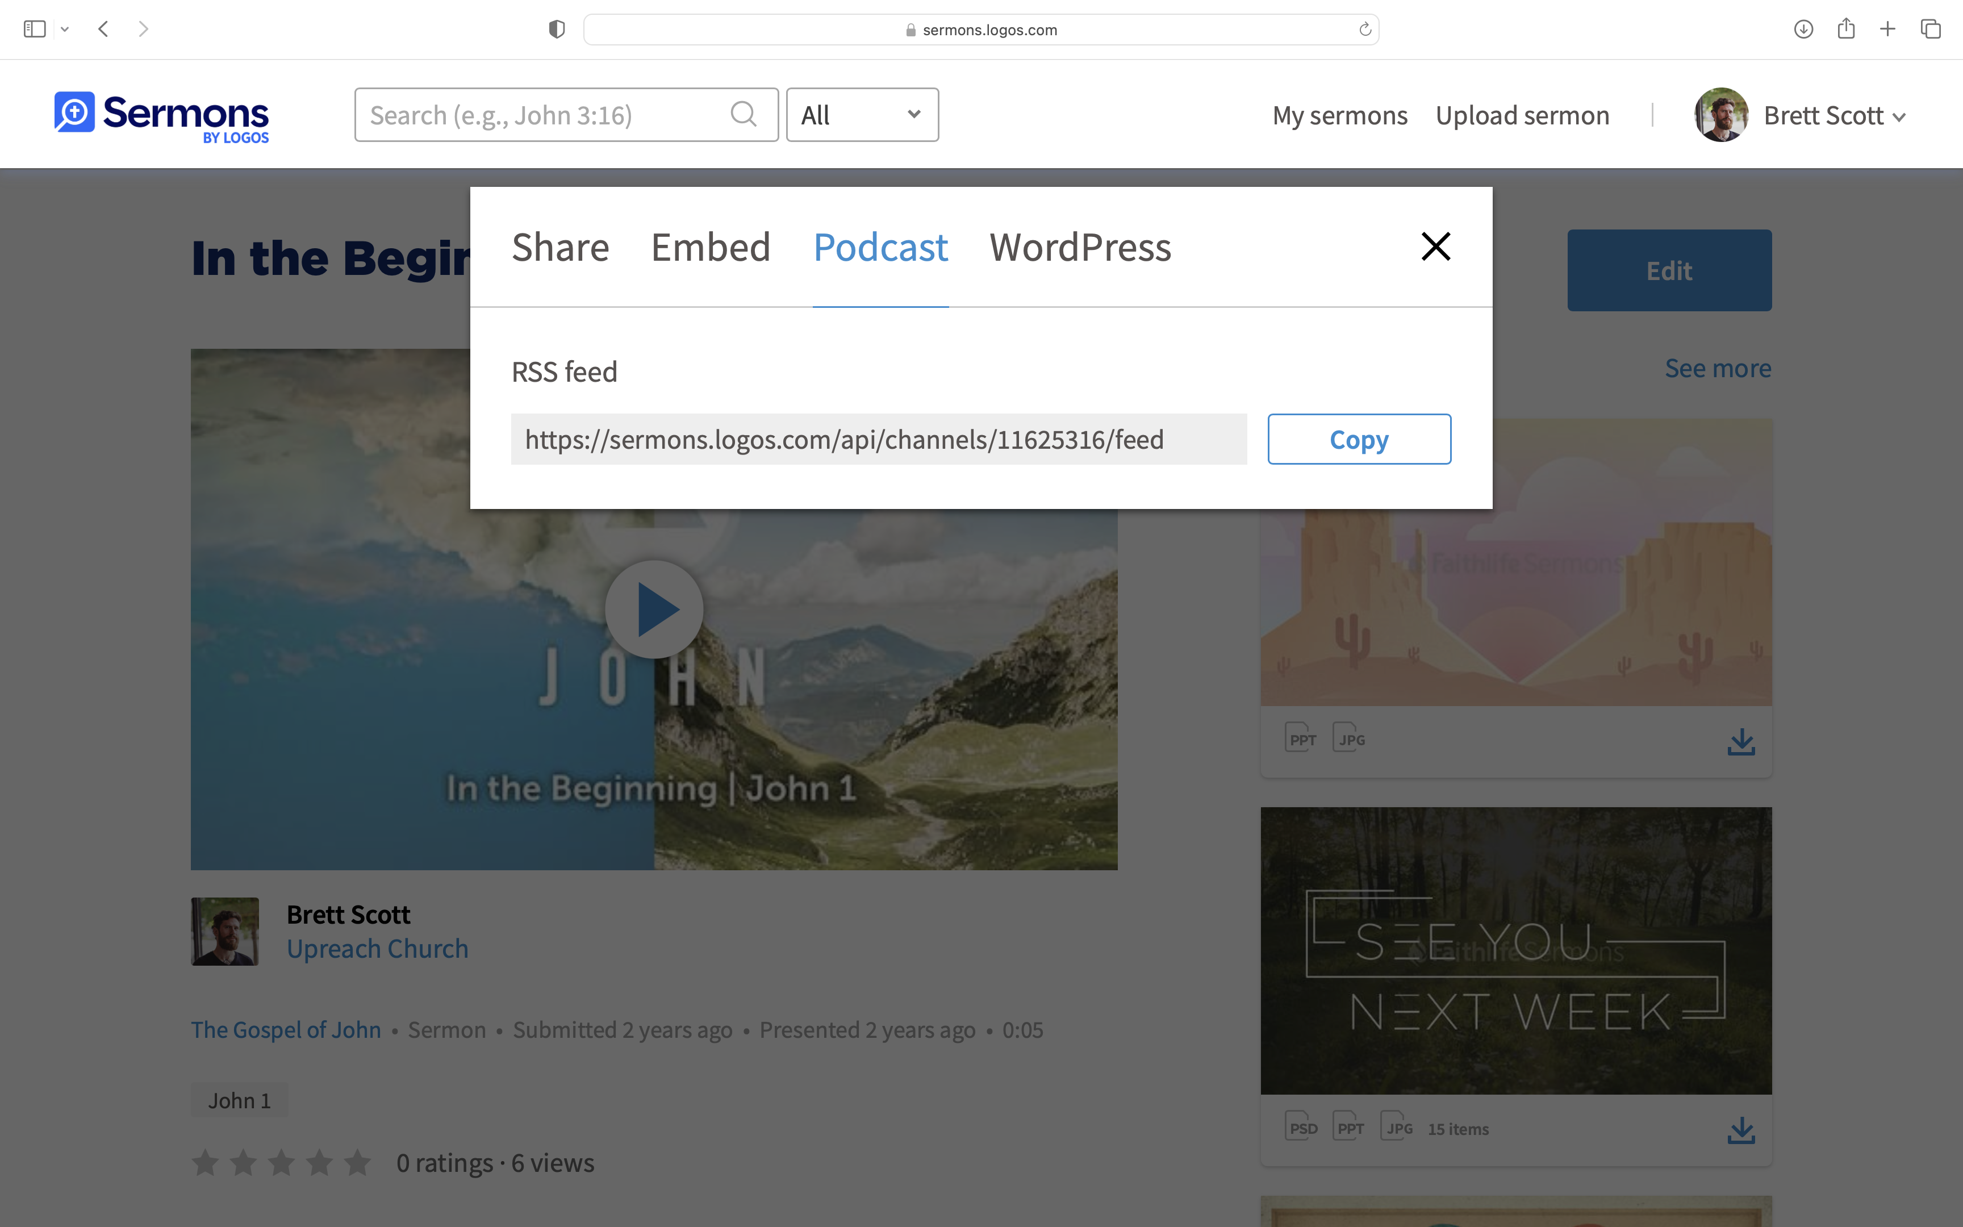
Task: Click the "RSS feed" label
Action: click(x=565, y=372)
